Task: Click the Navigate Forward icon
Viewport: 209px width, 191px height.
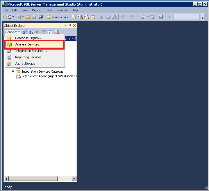Action: (x=153, y=17)
